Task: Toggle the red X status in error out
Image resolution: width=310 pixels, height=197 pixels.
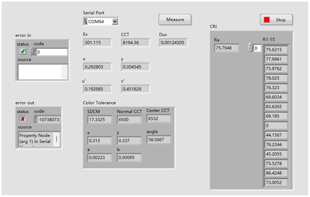Action: pyautogui.click(x=23, y=119)
